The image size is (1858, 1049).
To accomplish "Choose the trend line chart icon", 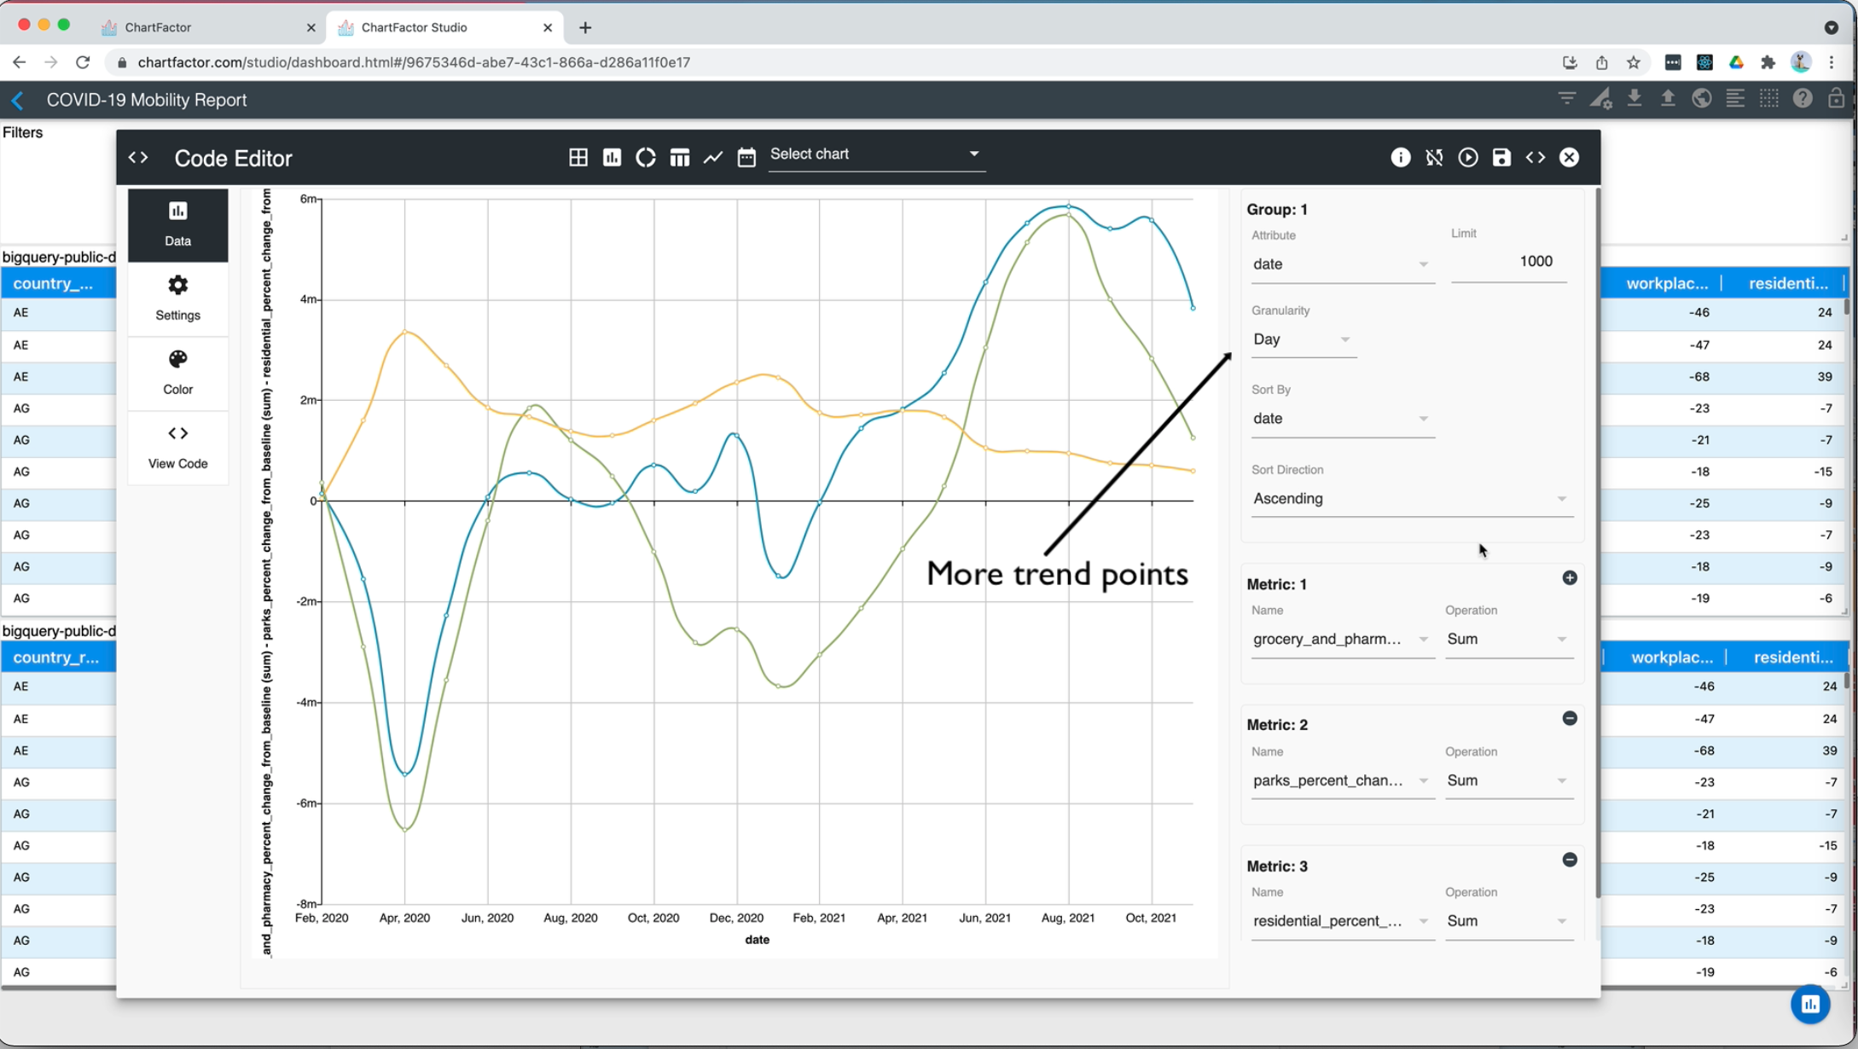I will click(x=713, y=158).
